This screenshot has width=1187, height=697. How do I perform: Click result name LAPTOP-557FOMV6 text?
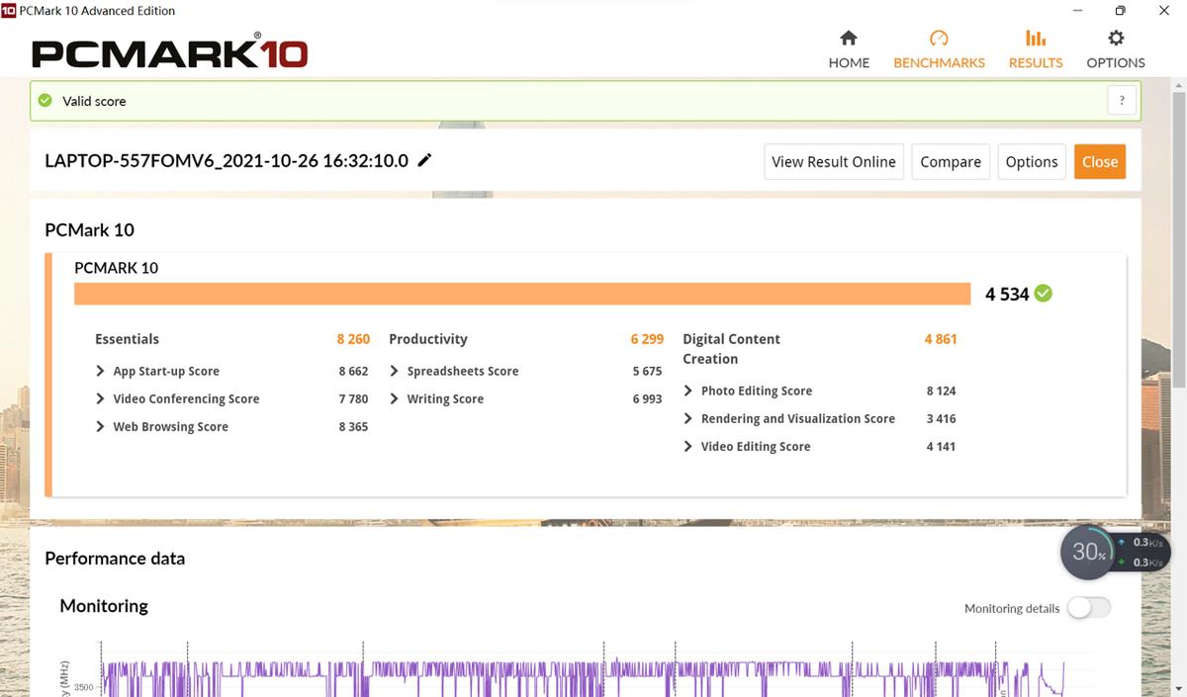point(227,161)
